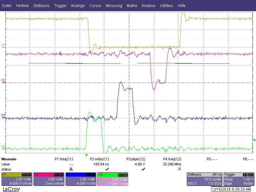256x192 pixels.
Task: Open the C1 channel descriptor box
Action: pyautogui.click(x=17, y=179)
